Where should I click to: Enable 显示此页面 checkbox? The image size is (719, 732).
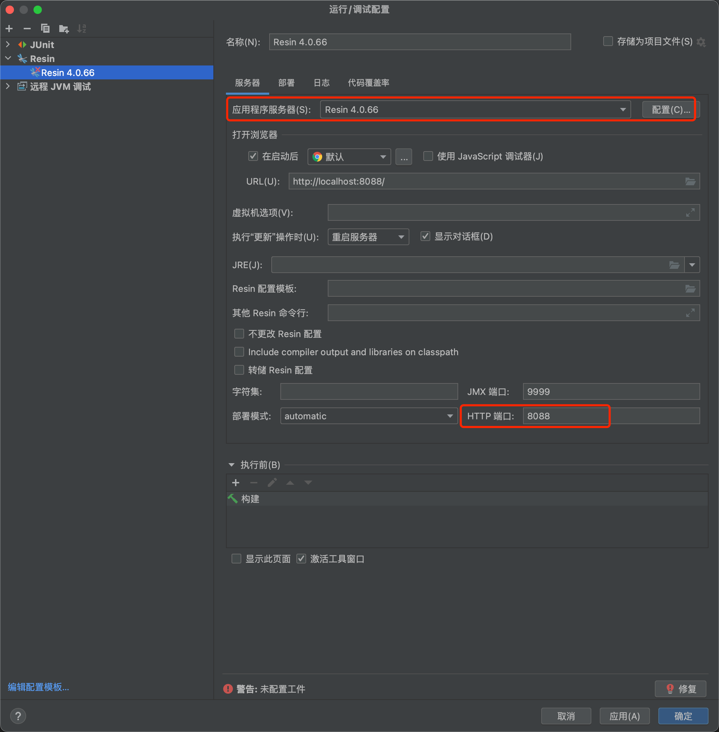236,559
